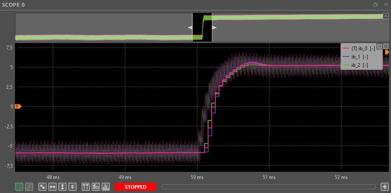Toggle the ib_2 signal in legend
This screenshot has width=391, height=193.
(355, 65)
